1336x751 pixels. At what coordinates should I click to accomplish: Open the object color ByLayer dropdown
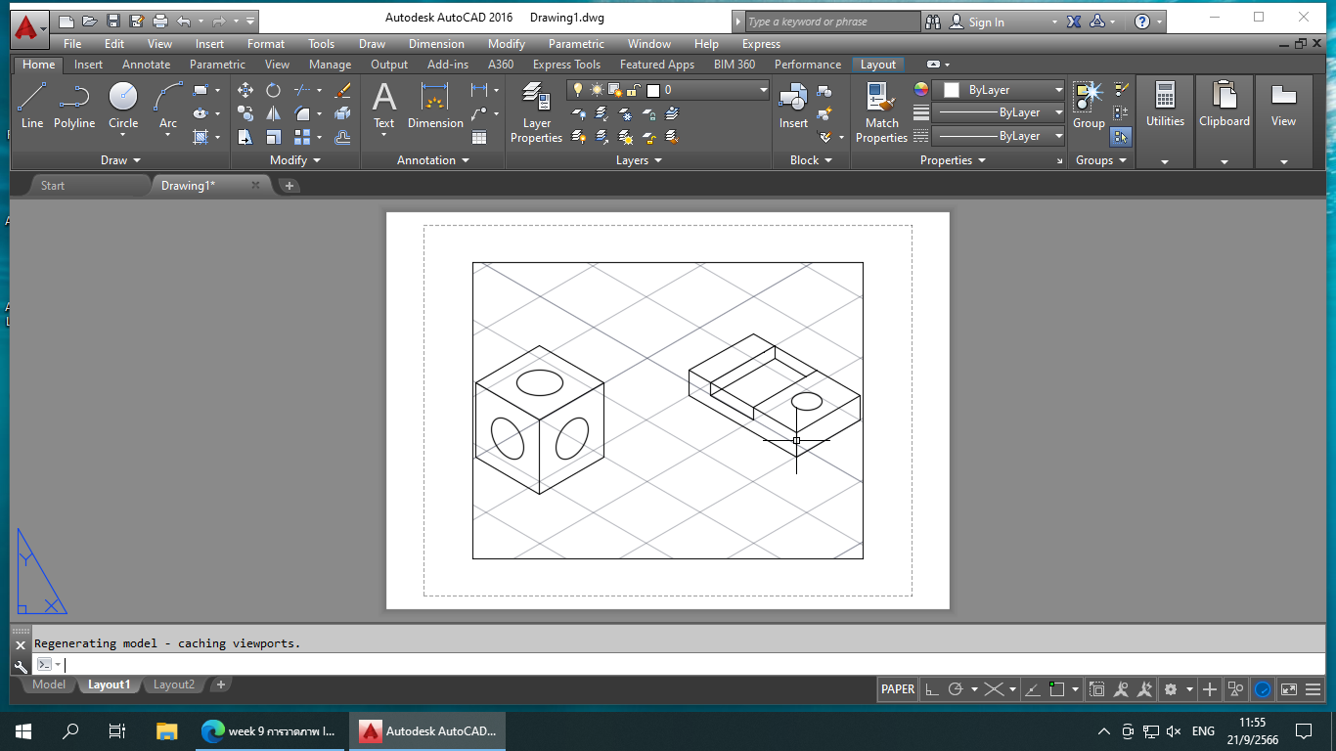coord(999,90)
